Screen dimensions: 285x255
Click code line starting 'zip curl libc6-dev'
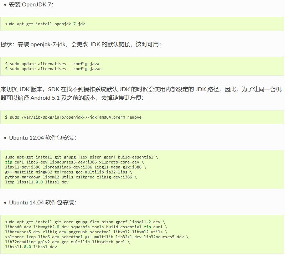coord(74,162)
